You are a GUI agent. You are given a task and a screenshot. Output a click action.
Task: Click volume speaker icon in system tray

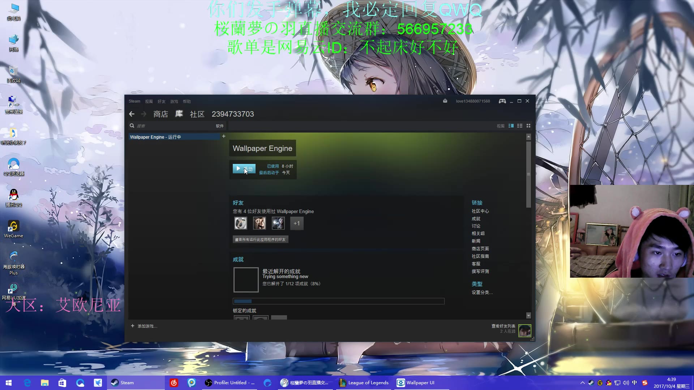coord(626,383)
